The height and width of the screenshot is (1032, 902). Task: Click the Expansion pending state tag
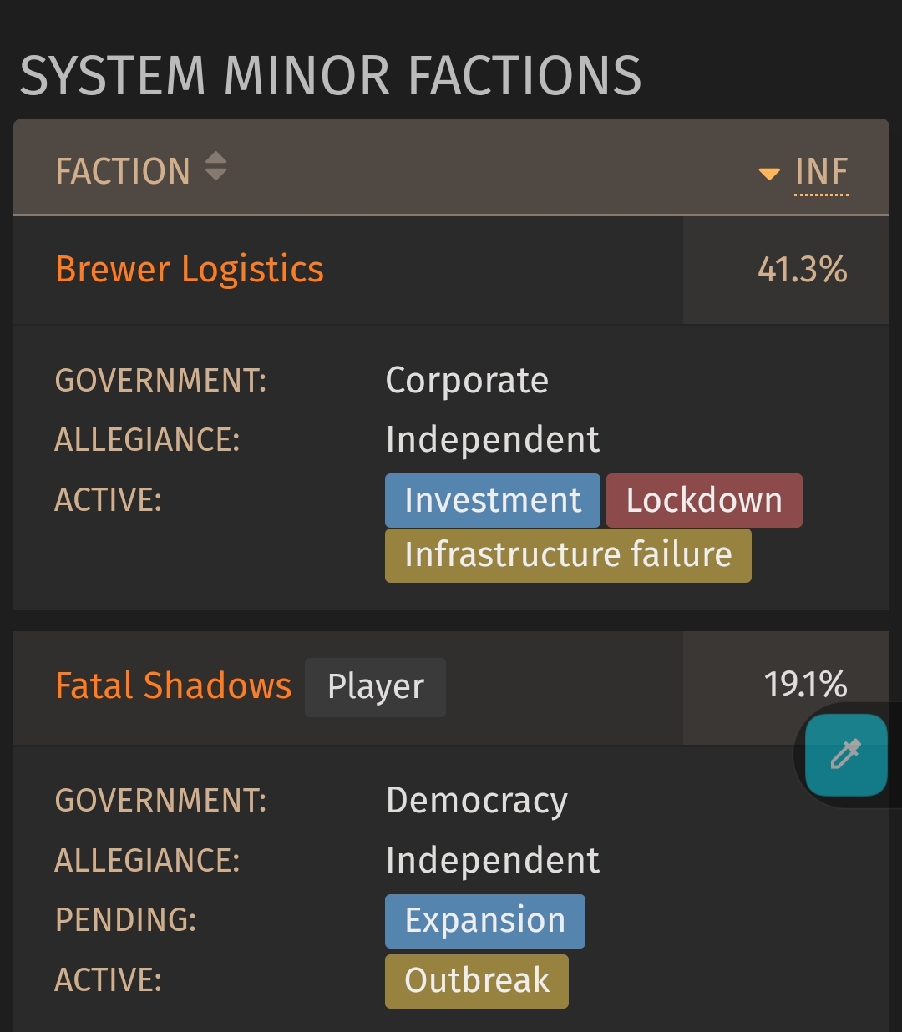485,921
